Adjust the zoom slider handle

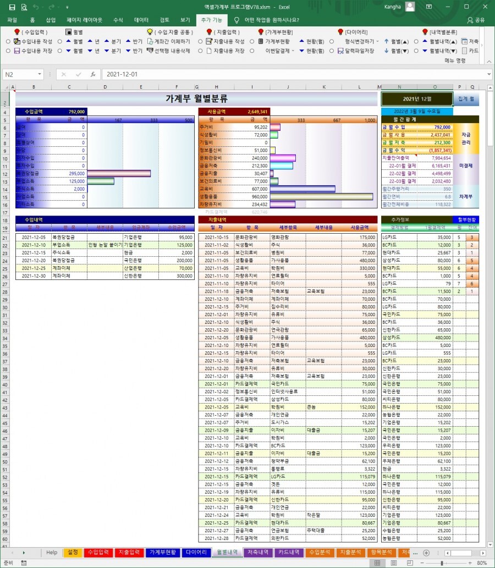tap(442, 563)
